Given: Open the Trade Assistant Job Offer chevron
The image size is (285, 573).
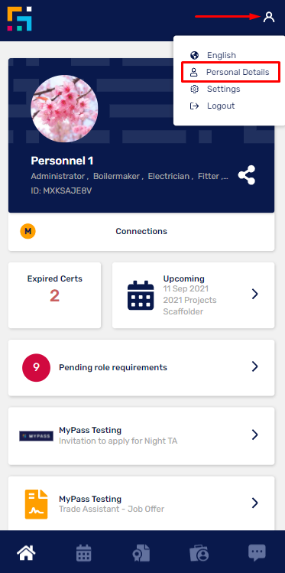Looking at the screenshot, I should pos(255,503).
